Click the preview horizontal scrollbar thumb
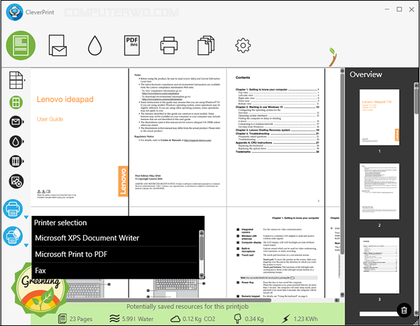The height and width of the screenshot is (326, 420). pyautogui.click(x=169, y=300)
